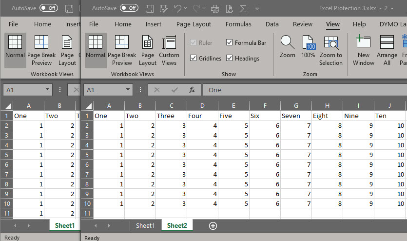
Task: Click the AutoSum sigma icon
Action: pos(243,9)
